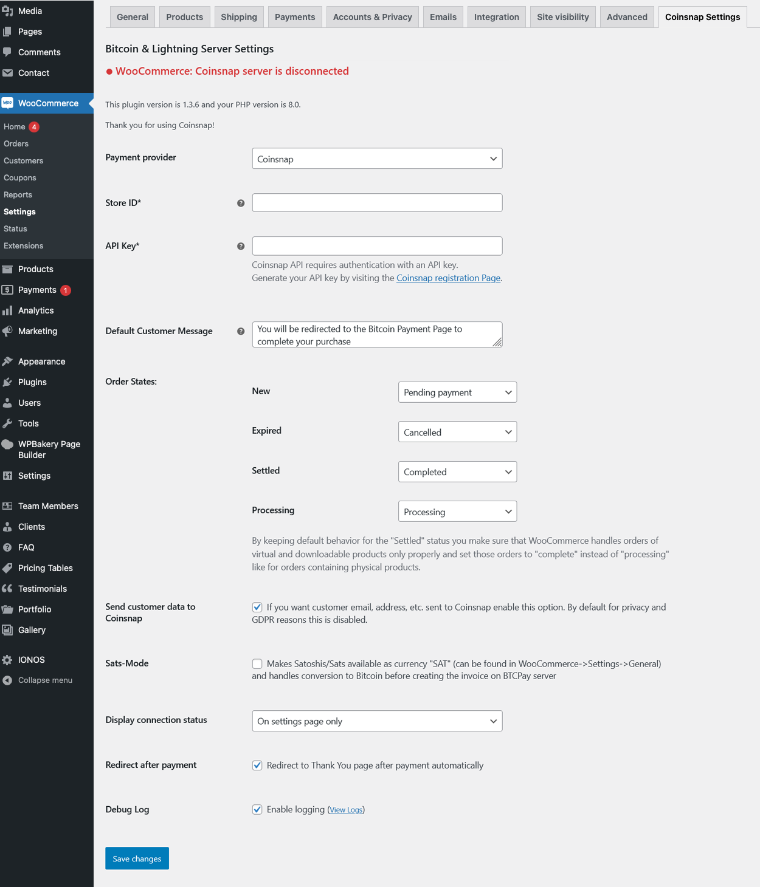Open the Accounts & Privacy tab

point(373,17)
